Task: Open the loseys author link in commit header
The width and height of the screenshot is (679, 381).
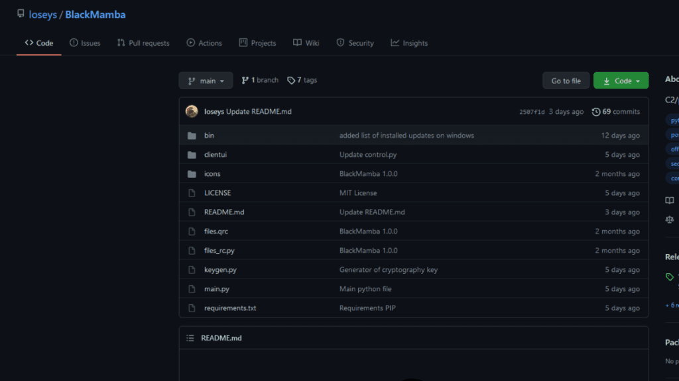Action: [x=214, y=111]
